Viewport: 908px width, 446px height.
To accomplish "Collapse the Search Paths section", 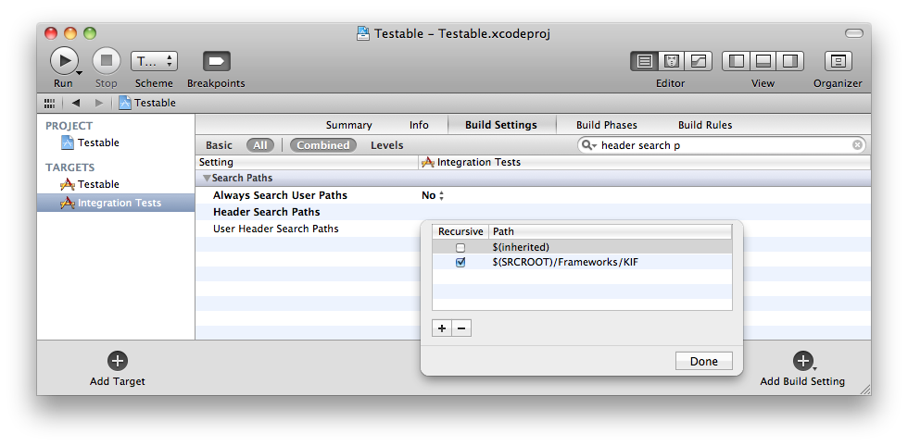I will [x=207, y=179].
